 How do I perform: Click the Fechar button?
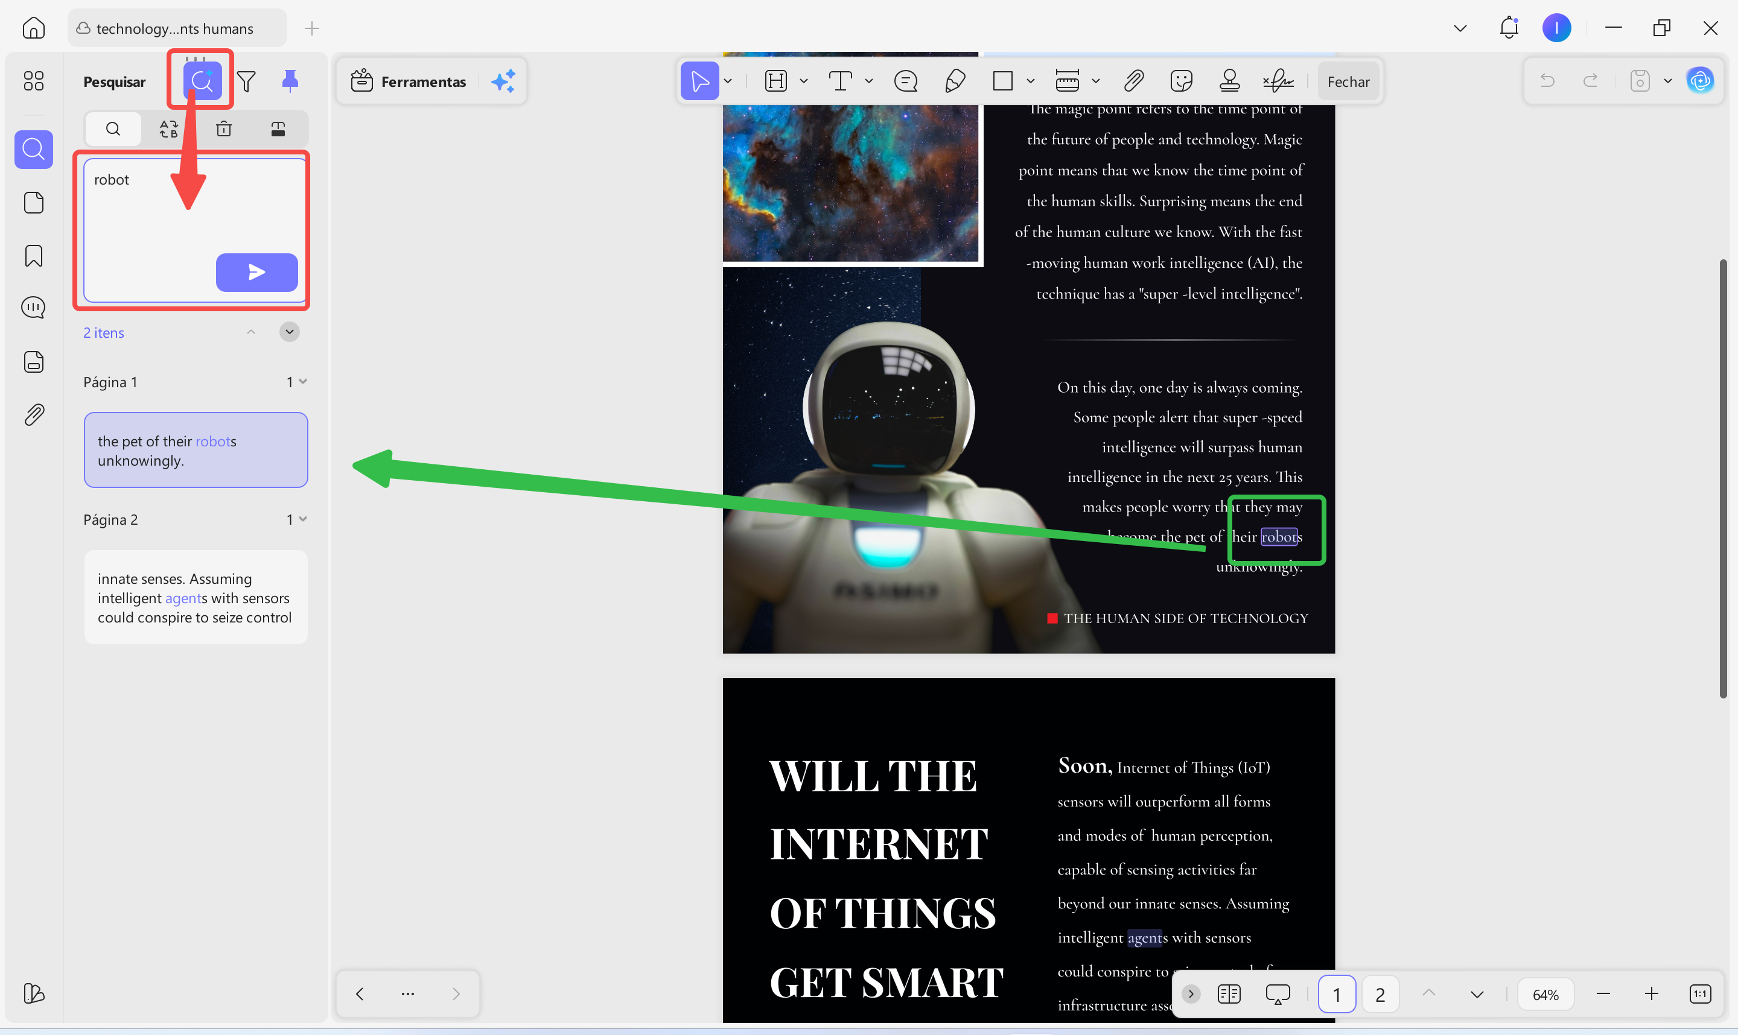[1348, 81]
